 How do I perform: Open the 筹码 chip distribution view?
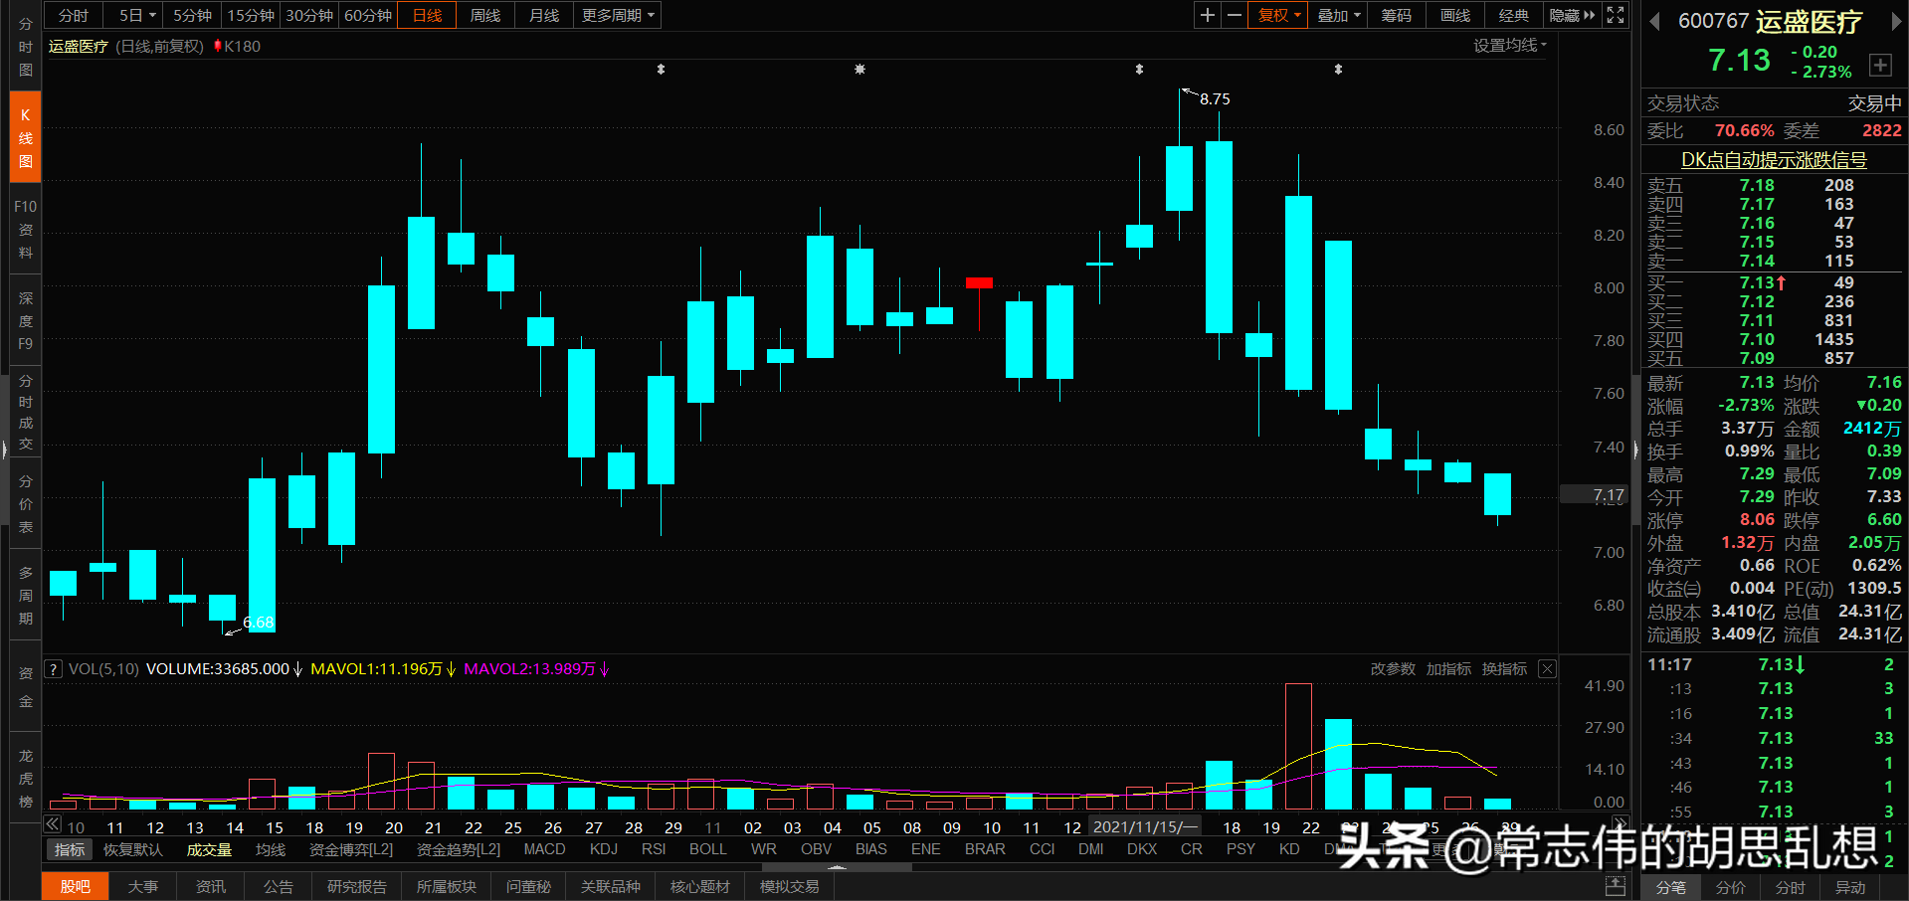1395,15
